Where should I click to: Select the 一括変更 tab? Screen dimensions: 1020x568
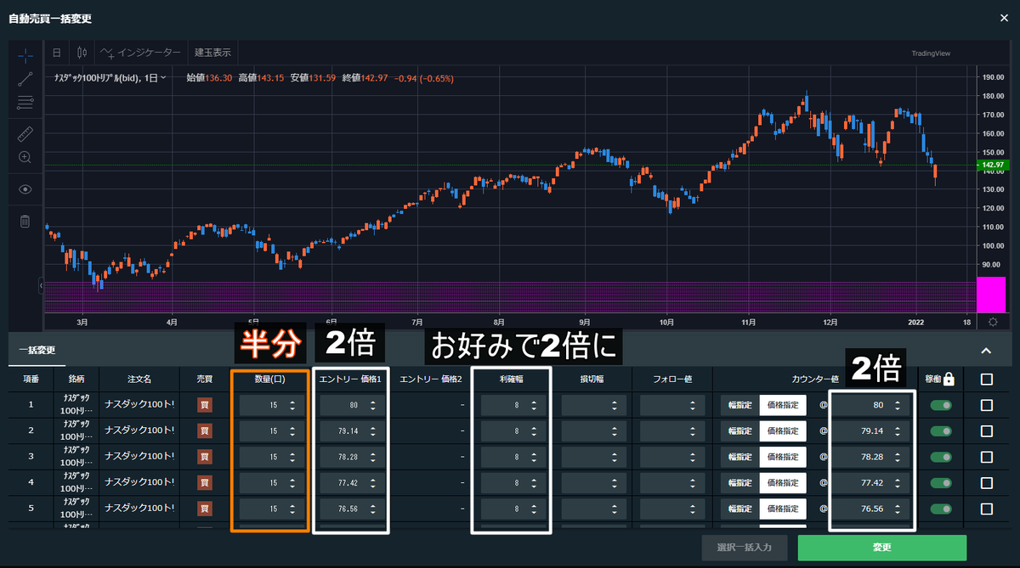click(x=37, y=350)
